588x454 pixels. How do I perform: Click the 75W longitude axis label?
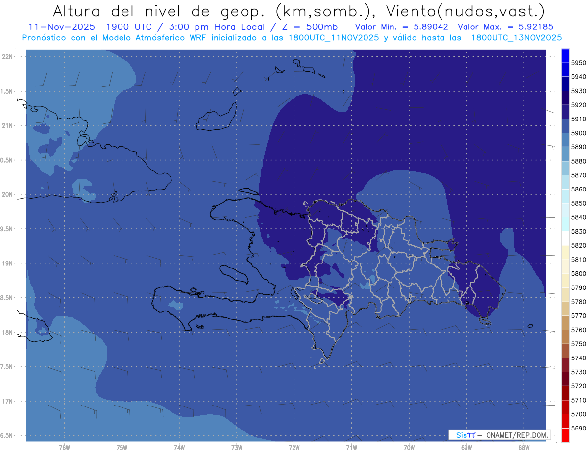pyautogui.click(x=122, y=447)
